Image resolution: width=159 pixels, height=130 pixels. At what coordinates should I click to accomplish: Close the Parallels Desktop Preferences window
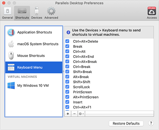[4, 3]
